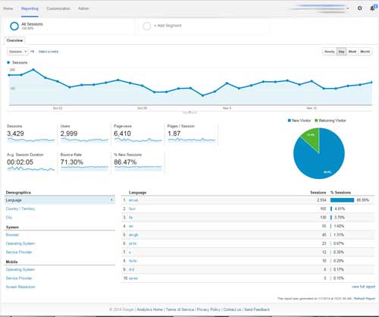
Task: Click the Avg. Session Duration 00:02:05 tile
Action: (30, 162)
